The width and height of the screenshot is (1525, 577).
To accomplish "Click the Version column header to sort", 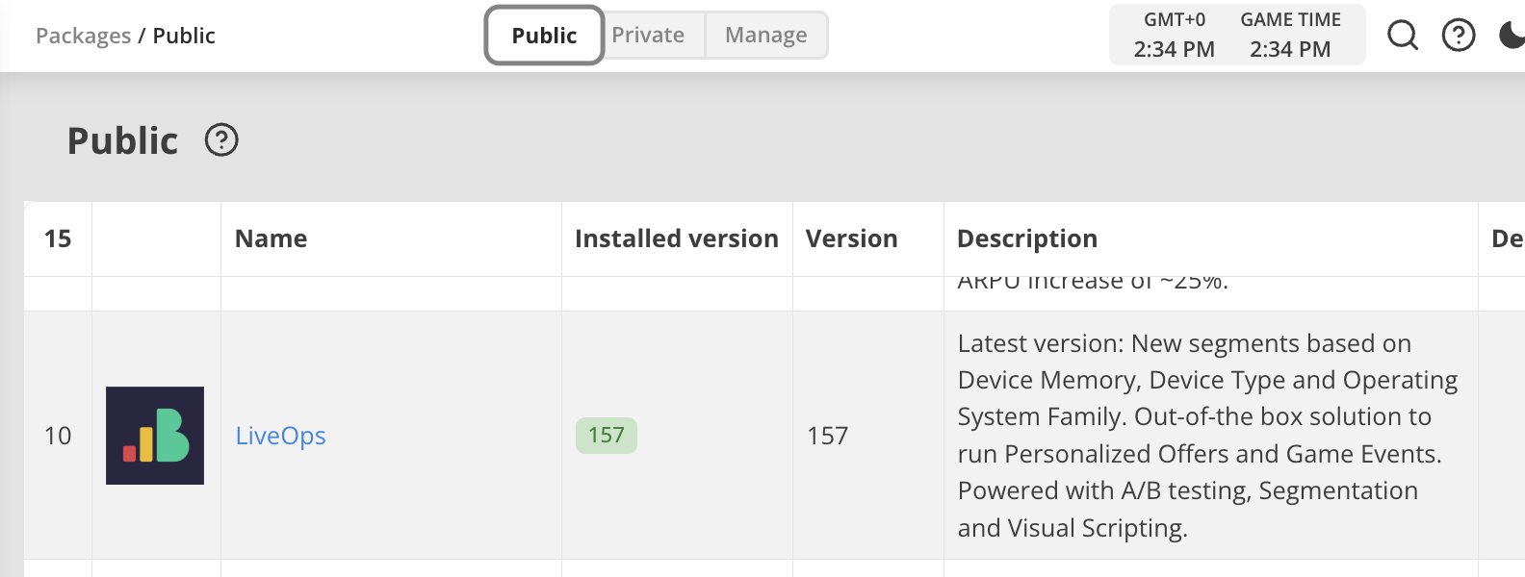I will tap(851, 238).
